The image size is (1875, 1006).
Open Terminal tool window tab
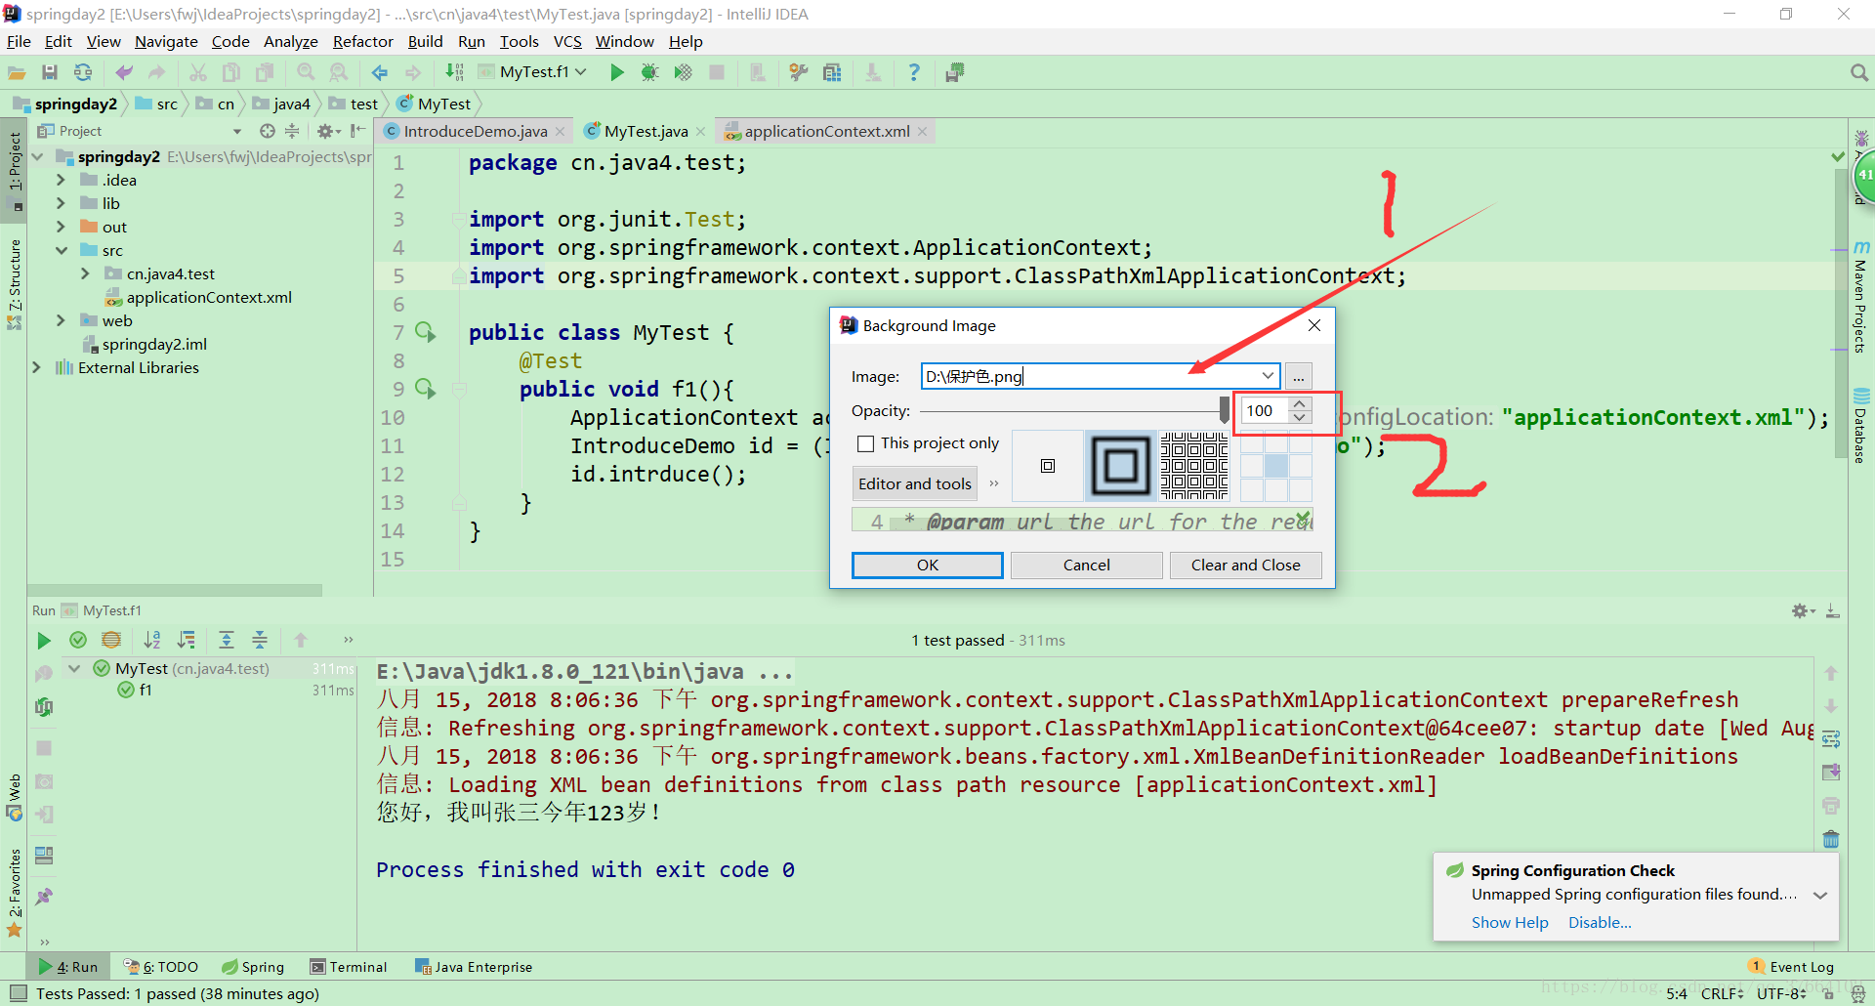pos(349,967)
